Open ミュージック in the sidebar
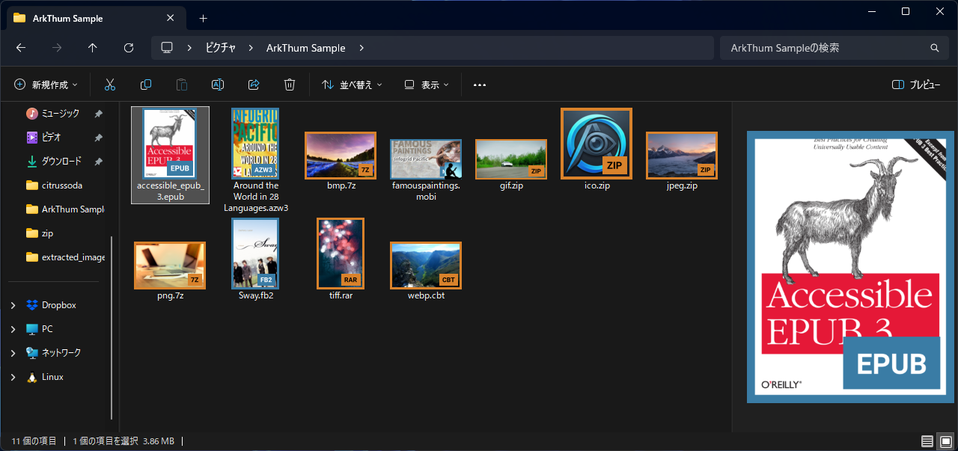 click(x=61, y=114)
